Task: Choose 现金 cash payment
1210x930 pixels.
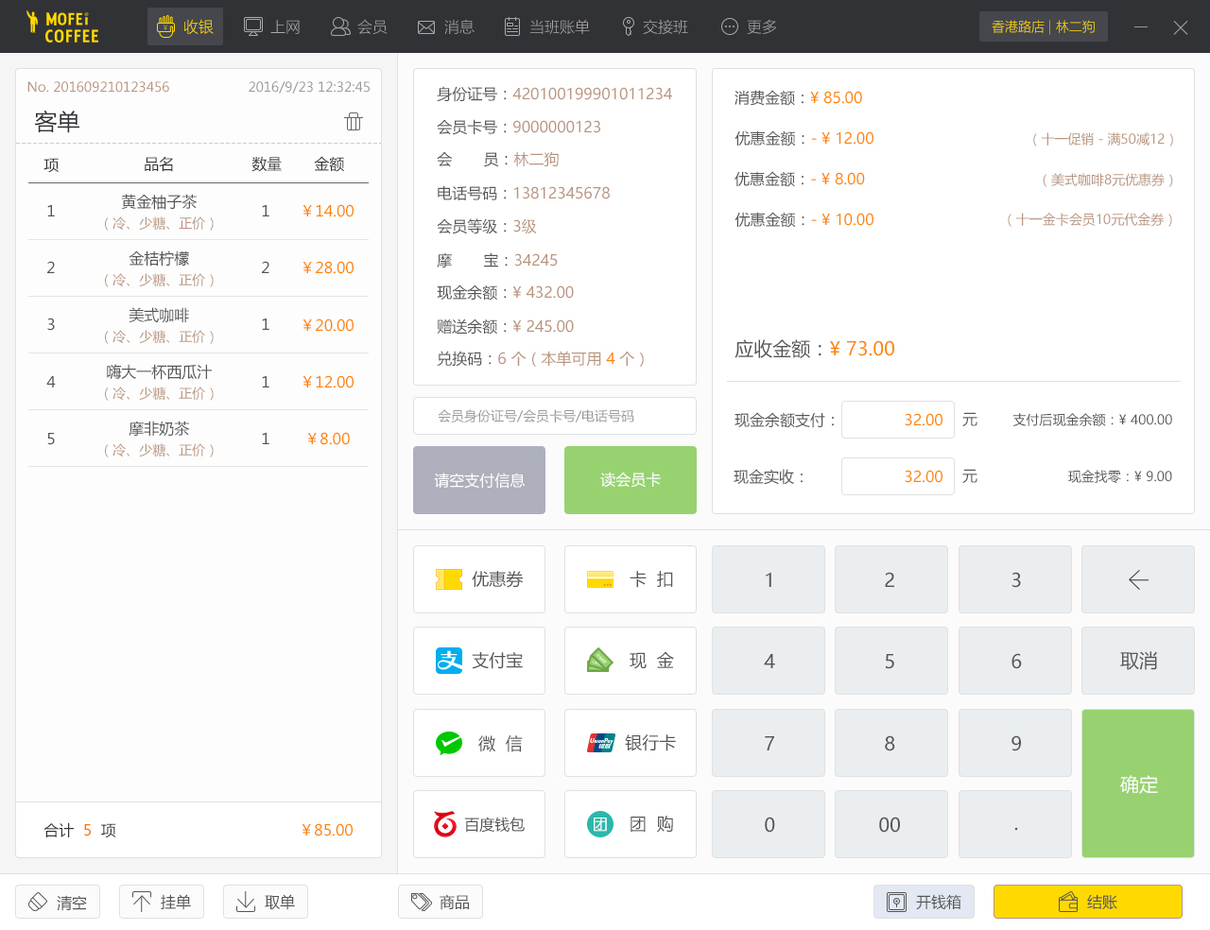Action: point(631,661)
